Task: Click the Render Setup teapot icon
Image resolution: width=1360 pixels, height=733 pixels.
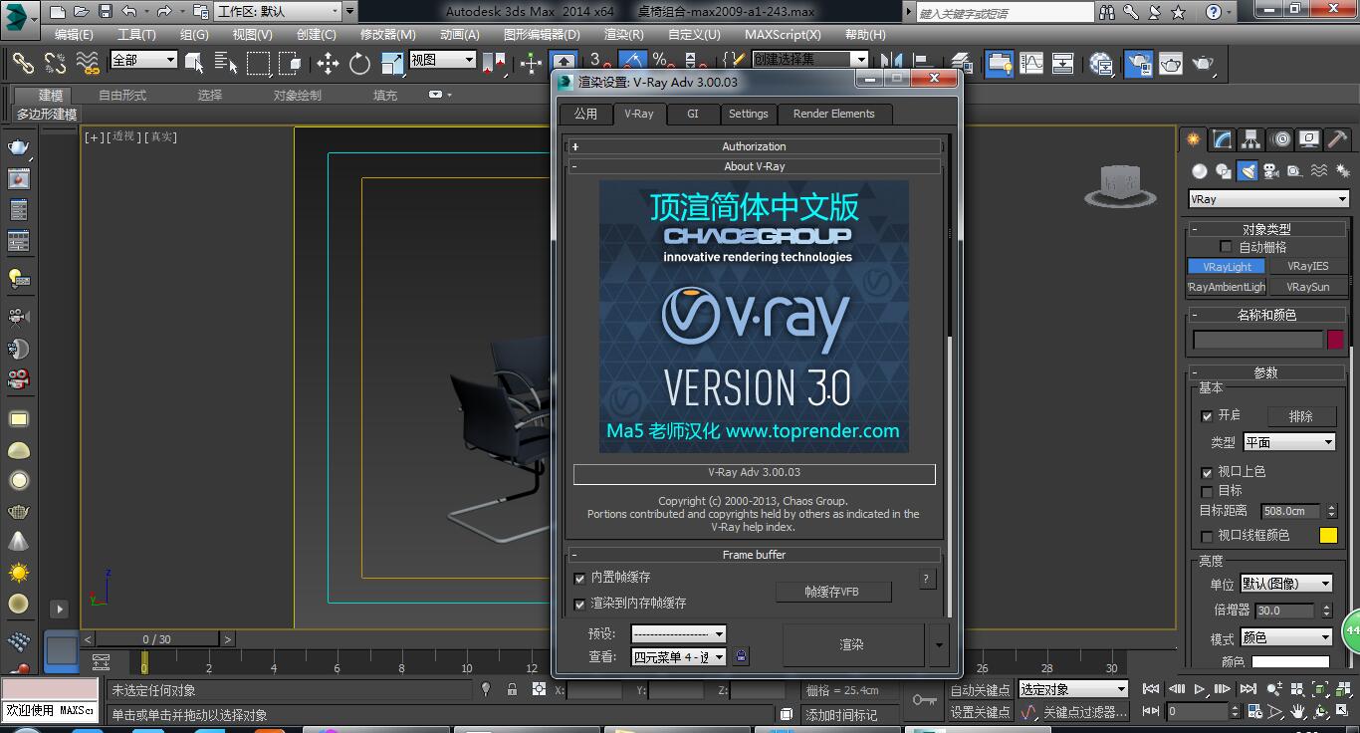Action: pos(1139,63)
